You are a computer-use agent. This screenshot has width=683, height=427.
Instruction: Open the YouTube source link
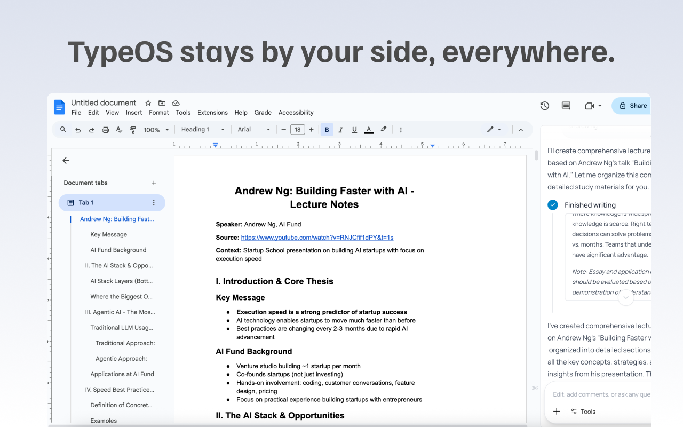coord(317,238)
